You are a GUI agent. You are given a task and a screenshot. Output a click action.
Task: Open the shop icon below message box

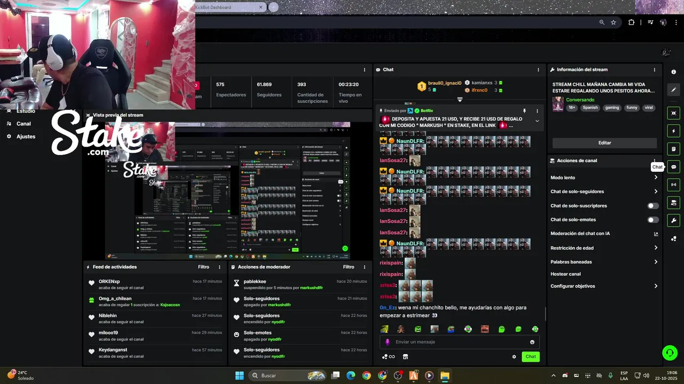[x=405, y=357]
